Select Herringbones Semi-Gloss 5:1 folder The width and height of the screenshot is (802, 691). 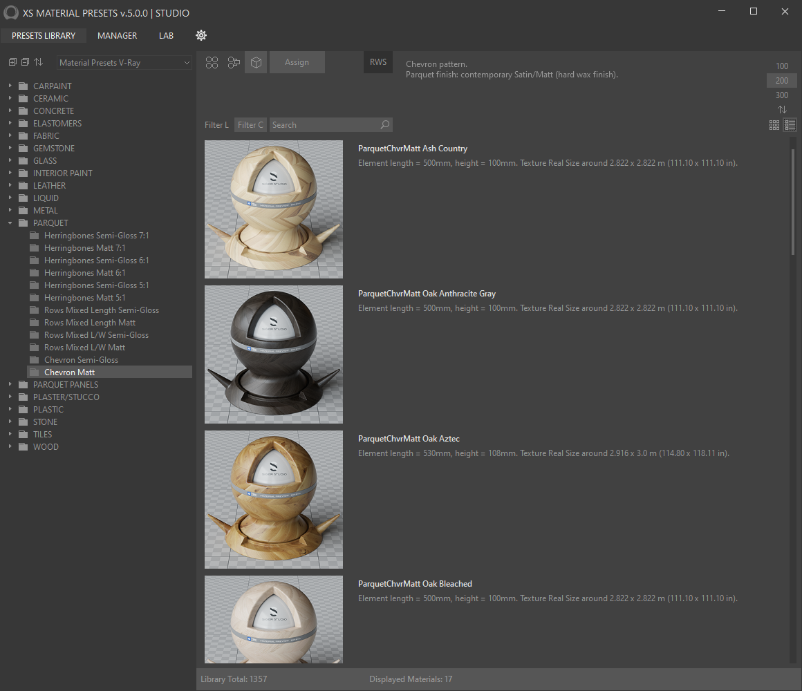click(x=97, y=285)
